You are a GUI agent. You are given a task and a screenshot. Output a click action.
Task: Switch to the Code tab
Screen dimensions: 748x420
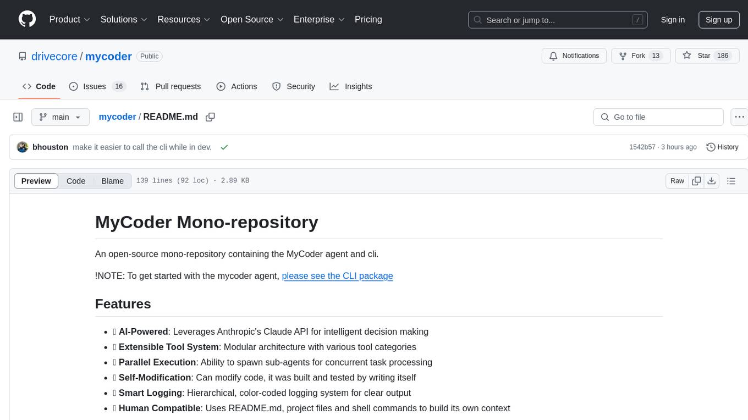tap(39, 86)
